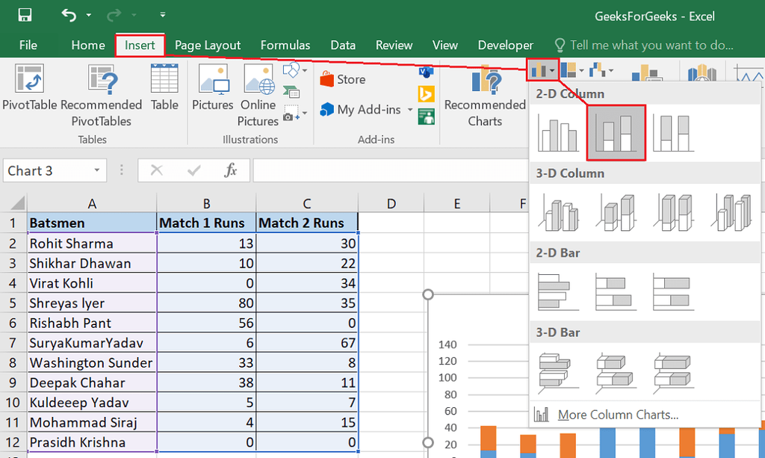Select column B header

pyautogui.click(x=206, y=203)
